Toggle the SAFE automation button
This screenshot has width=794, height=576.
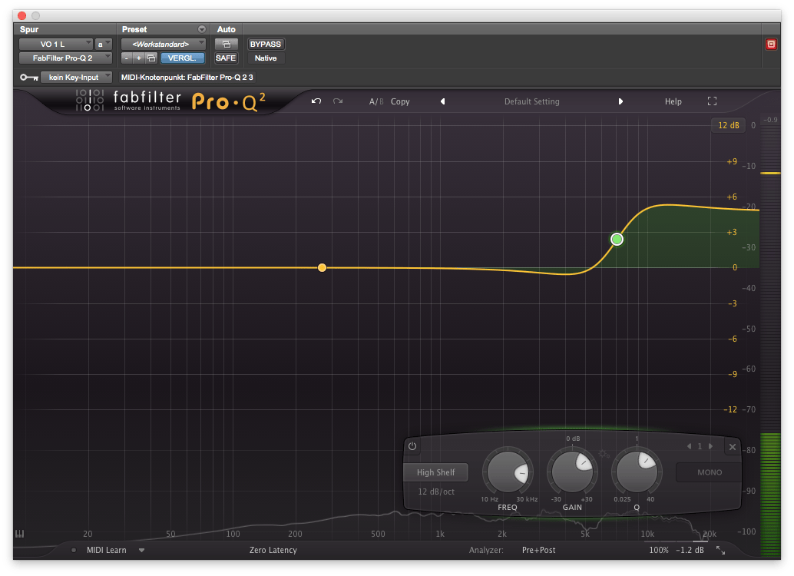click(226, 58)
